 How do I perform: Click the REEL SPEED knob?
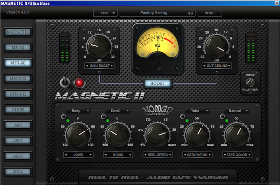(158, 135)
